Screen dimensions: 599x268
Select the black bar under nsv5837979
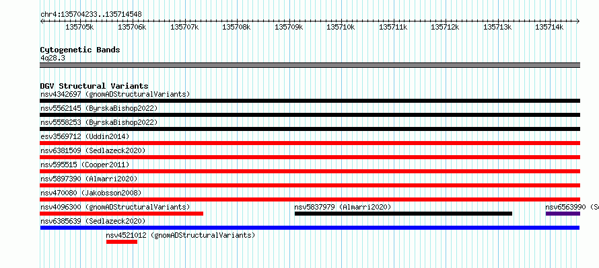[403, 214]
